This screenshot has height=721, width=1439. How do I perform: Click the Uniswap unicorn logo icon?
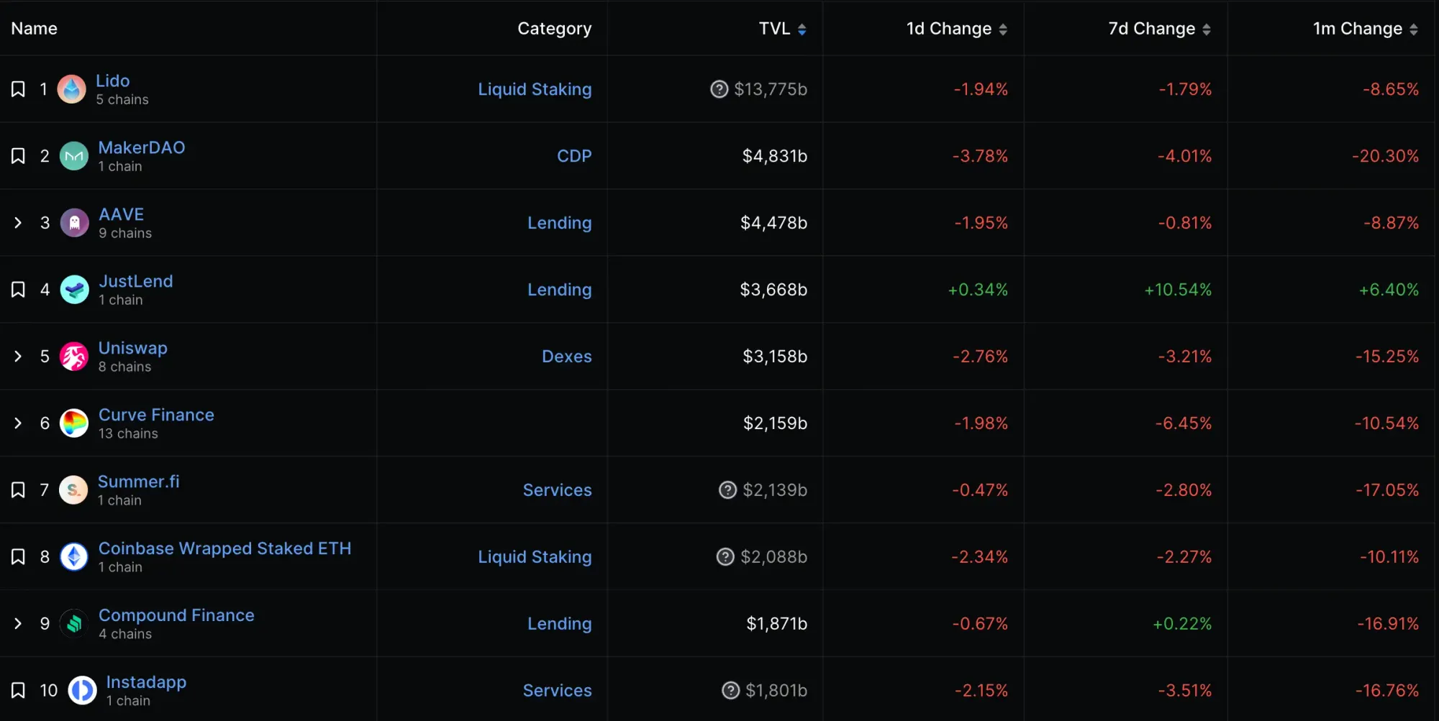pyautogui.click(x=74, y=357)
